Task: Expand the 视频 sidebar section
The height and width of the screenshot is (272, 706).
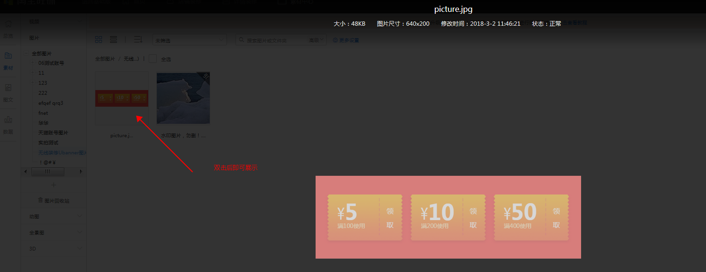Action: click(54, 21)
